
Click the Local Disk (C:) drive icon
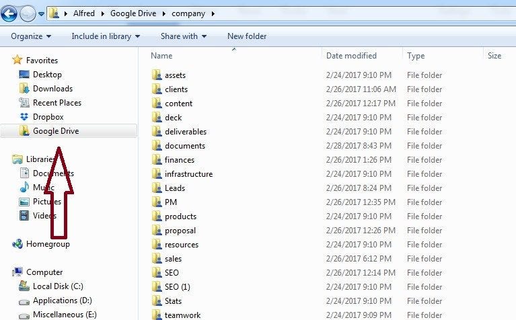point(24,286)
